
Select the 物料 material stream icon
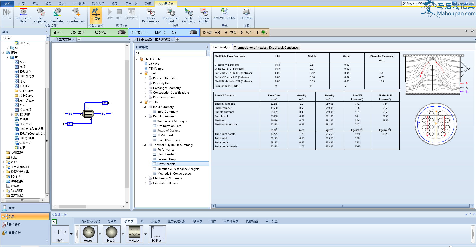coord(60,234)
